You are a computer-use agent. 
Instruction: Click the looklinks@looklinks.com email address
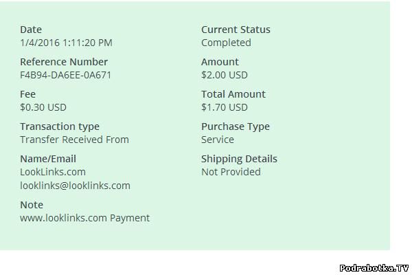pos(75,186)
